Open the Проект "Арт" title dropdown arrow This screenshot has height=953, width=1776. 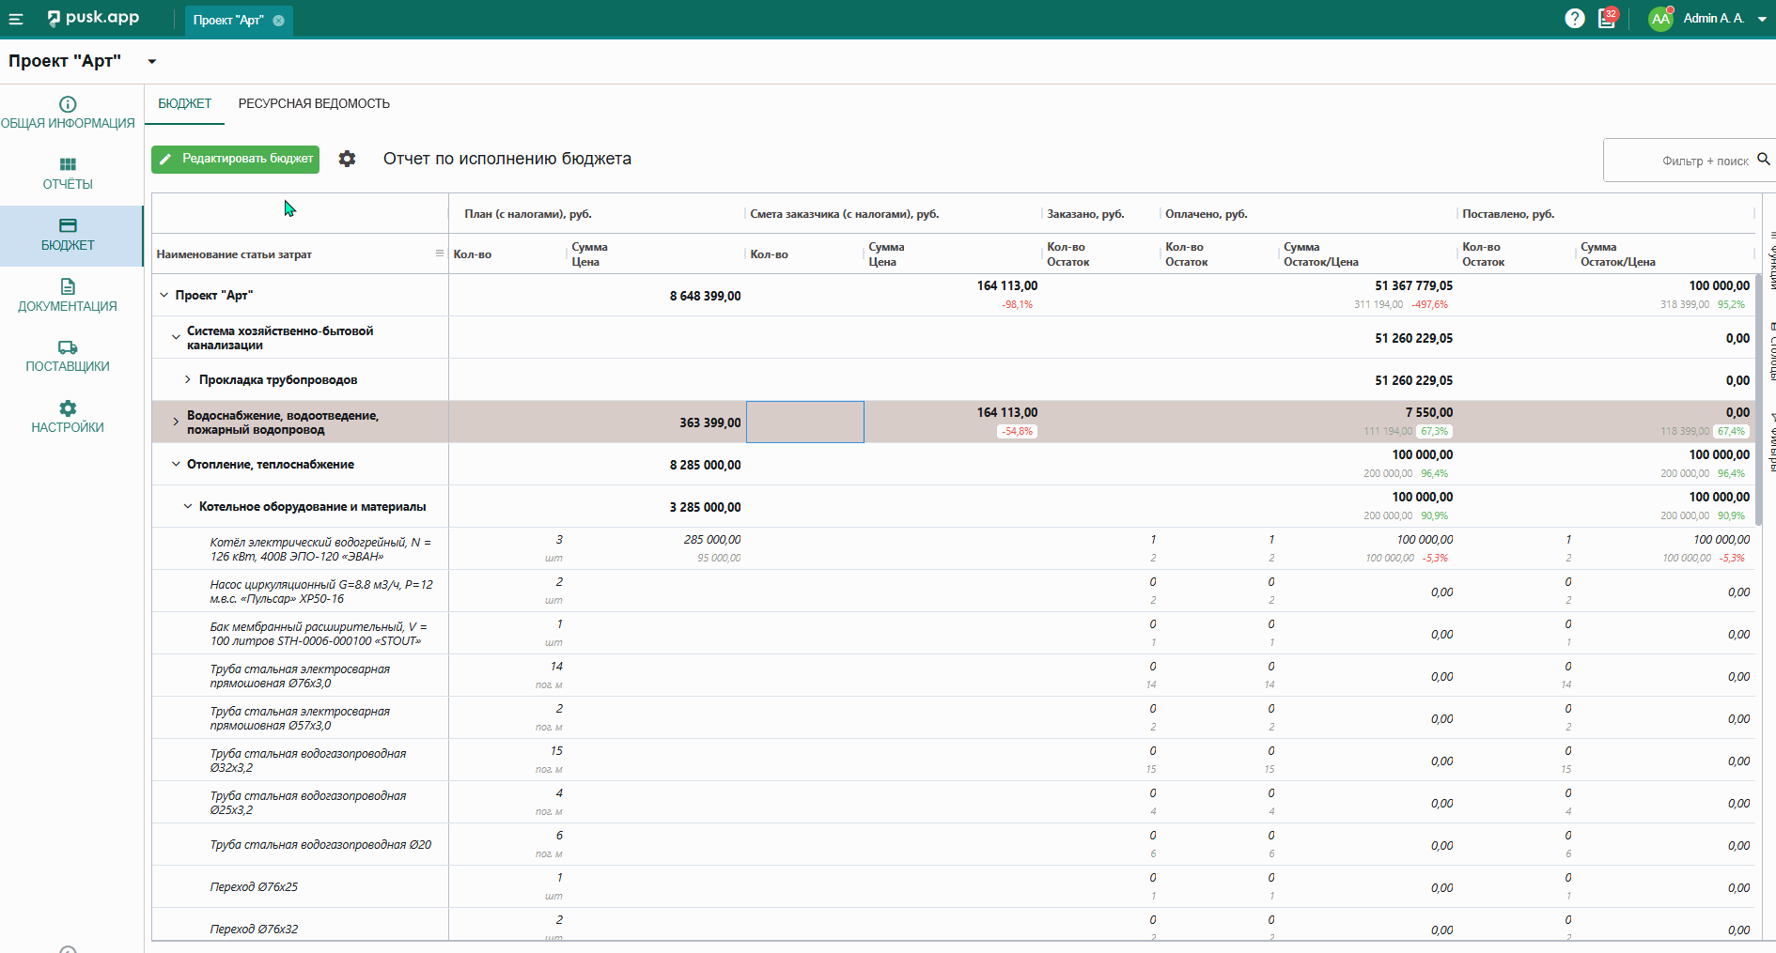point(151,62)
